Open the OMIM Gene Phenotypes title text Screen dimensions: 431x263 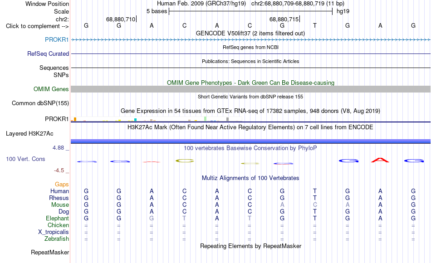(x=250, y=83)
